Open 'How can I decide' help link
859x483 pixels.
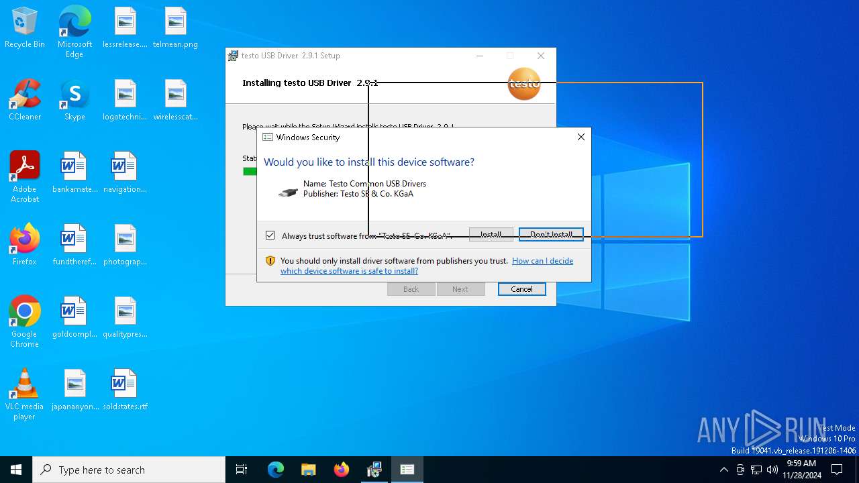pyautogui.click(x=427, y=266)
